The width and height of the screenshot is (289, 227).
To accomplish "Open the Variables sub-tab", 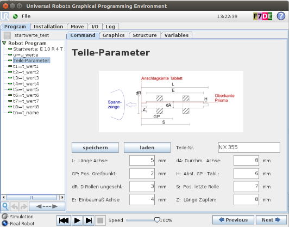I will pyautogui.click(x=177, y=35).
